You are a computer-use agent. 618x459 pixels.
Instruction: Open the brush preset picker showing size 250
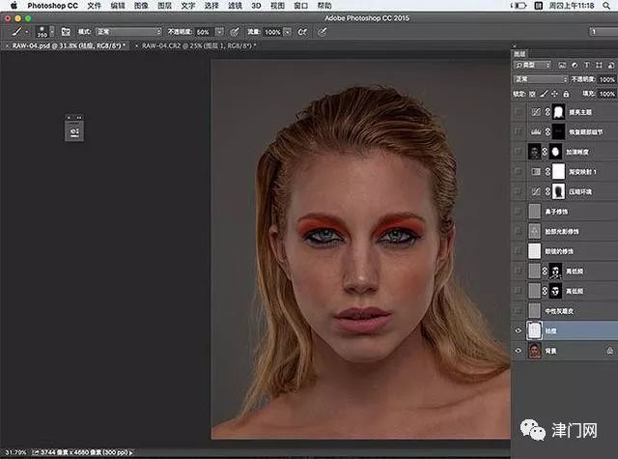point(42,32)
